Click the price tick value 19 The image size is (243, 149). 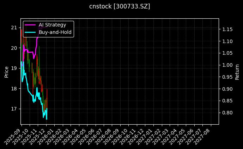[14, 68]
